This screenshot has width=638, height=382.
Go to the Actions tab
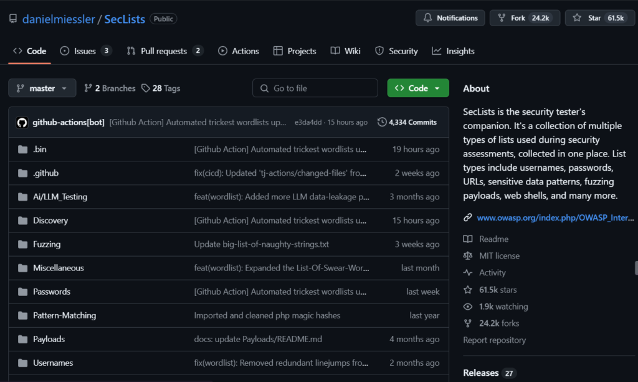click(239, 51)
